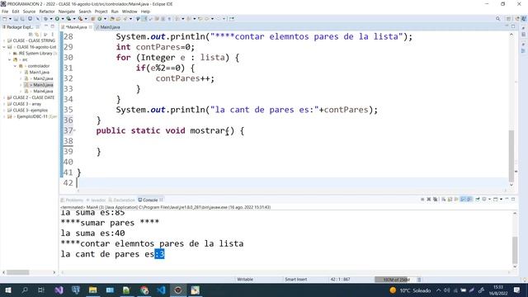This screenshot has width=528, height=297.
Task: Toggle Show Console on standard output change
Action: tap(463, 200)
